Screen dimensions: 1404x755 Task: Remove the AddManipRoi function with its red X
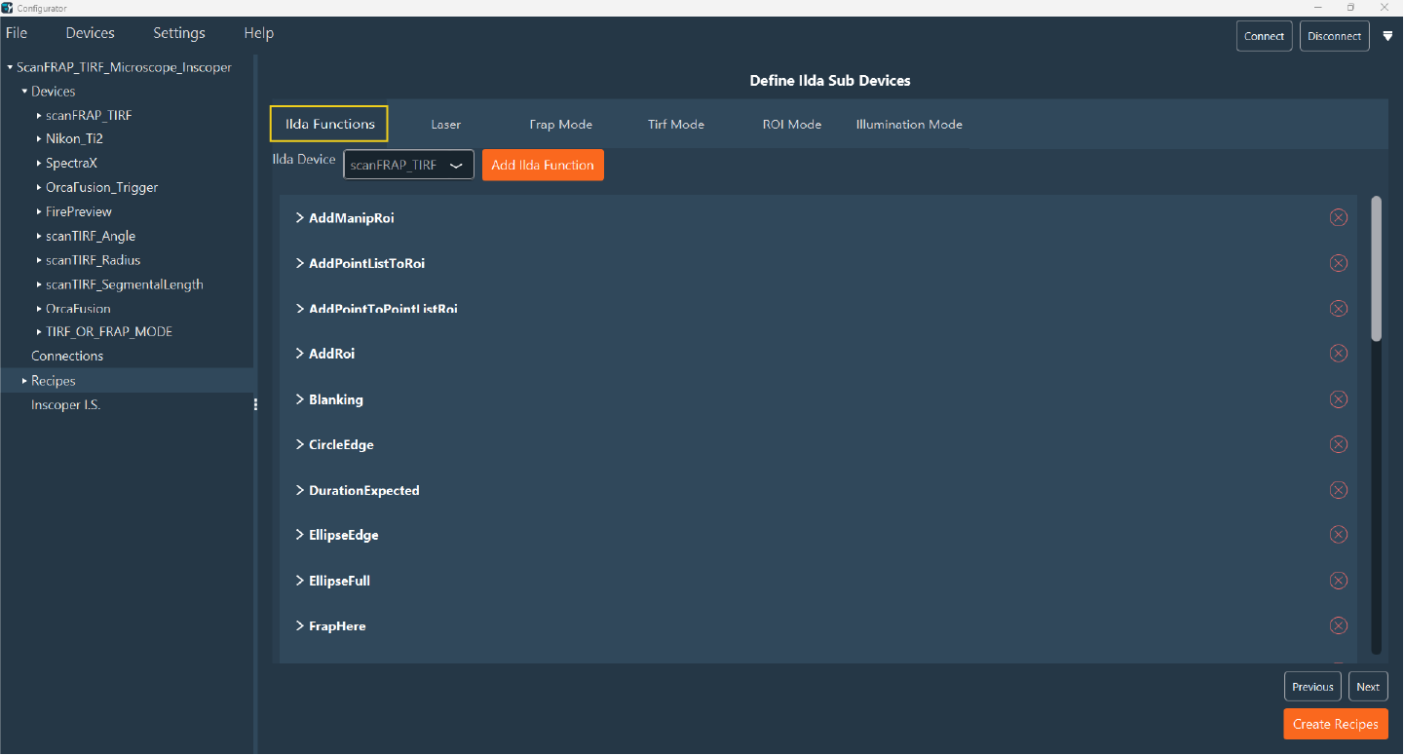[1338, 217]
